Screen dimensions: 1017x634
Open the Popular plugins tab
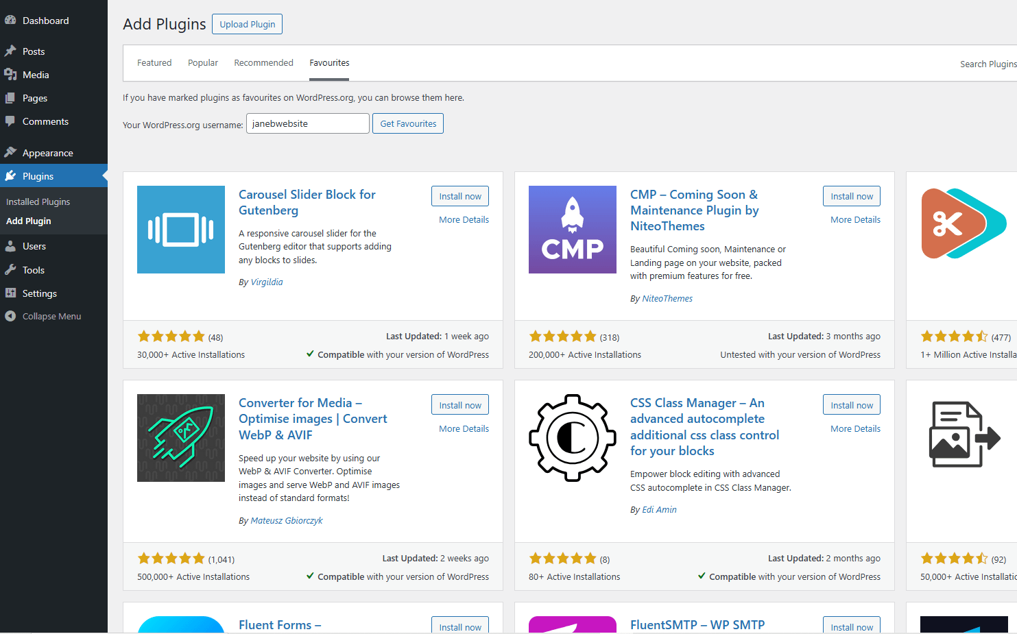click(x=202, y=62)
